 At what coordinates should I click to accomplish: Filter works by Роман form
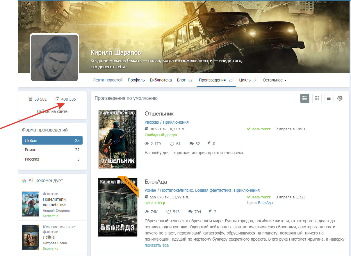coord(52,150)
